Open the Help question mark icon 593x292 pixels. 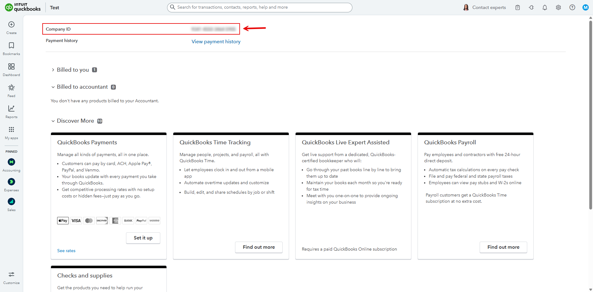tap(572, 7)
